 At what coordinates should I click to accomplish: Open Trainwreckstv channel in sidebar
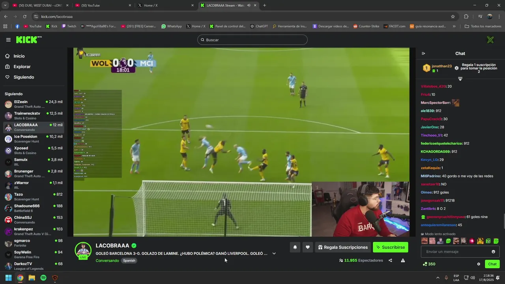tap(34, 116)
